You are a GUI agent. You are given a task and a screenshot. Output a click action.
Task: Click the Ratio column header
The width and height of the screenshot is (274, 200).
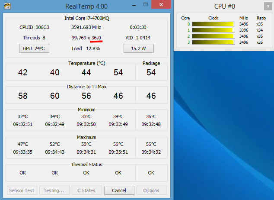pos(261,18)
